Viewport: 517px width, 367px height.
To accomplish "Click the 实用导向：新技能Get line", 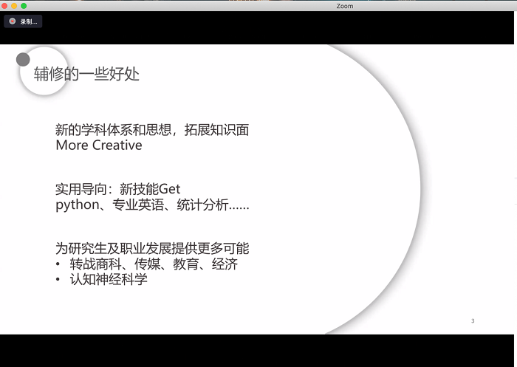I will (118, 189).
